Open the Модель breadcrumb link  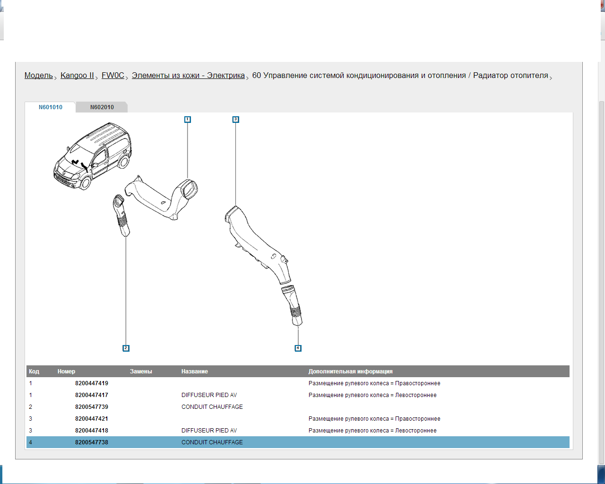click(39, 76)
